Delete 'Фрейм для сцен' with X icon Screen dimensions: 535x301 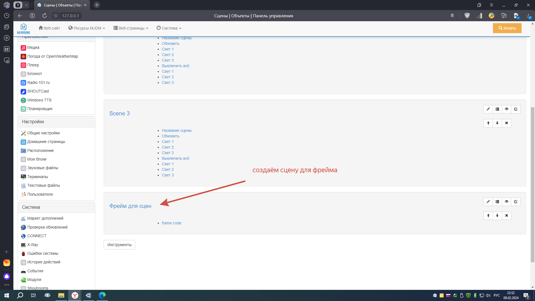(x=506, y=216)
